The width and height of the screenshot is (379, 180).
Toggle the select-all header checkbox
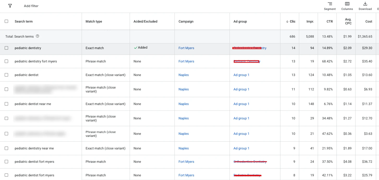tap(7, 21)
